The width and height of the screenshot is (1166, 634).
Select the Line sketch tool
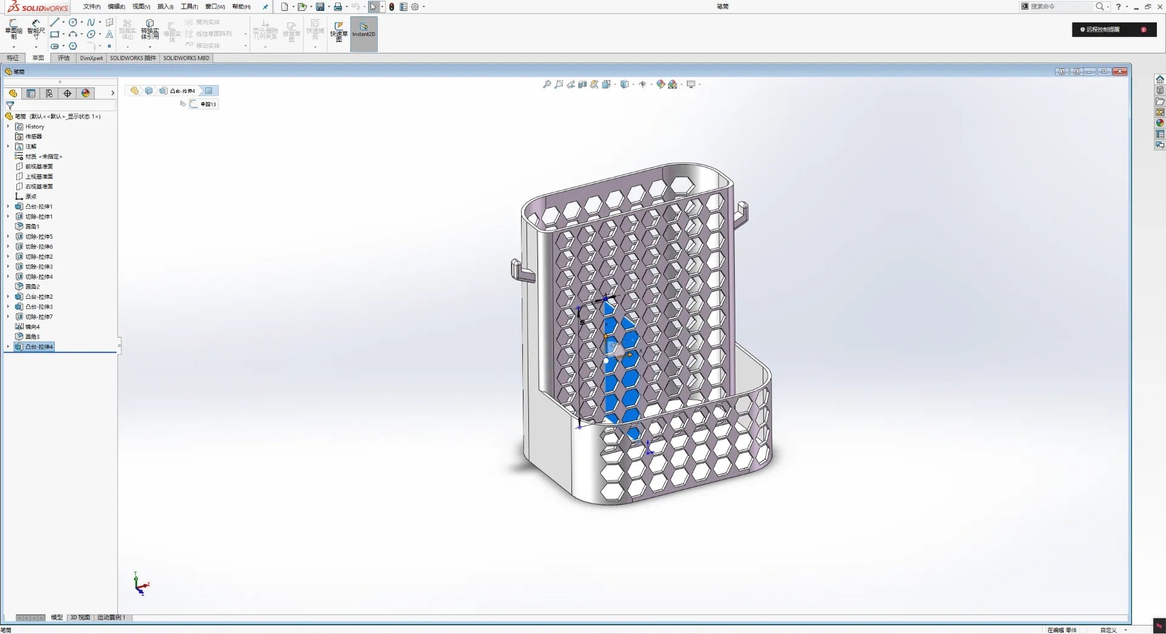coord(55,22)
